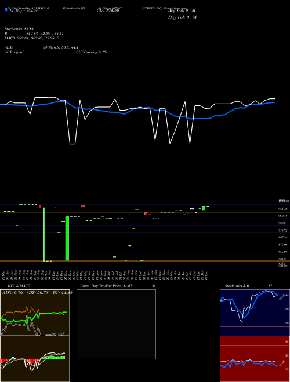Click the MACD histogram chart panel
The image size is (290, 382).
coord(35,359)
